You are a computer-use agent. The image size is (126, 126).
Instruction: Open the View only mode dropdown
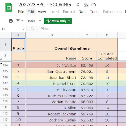(58, 21)
